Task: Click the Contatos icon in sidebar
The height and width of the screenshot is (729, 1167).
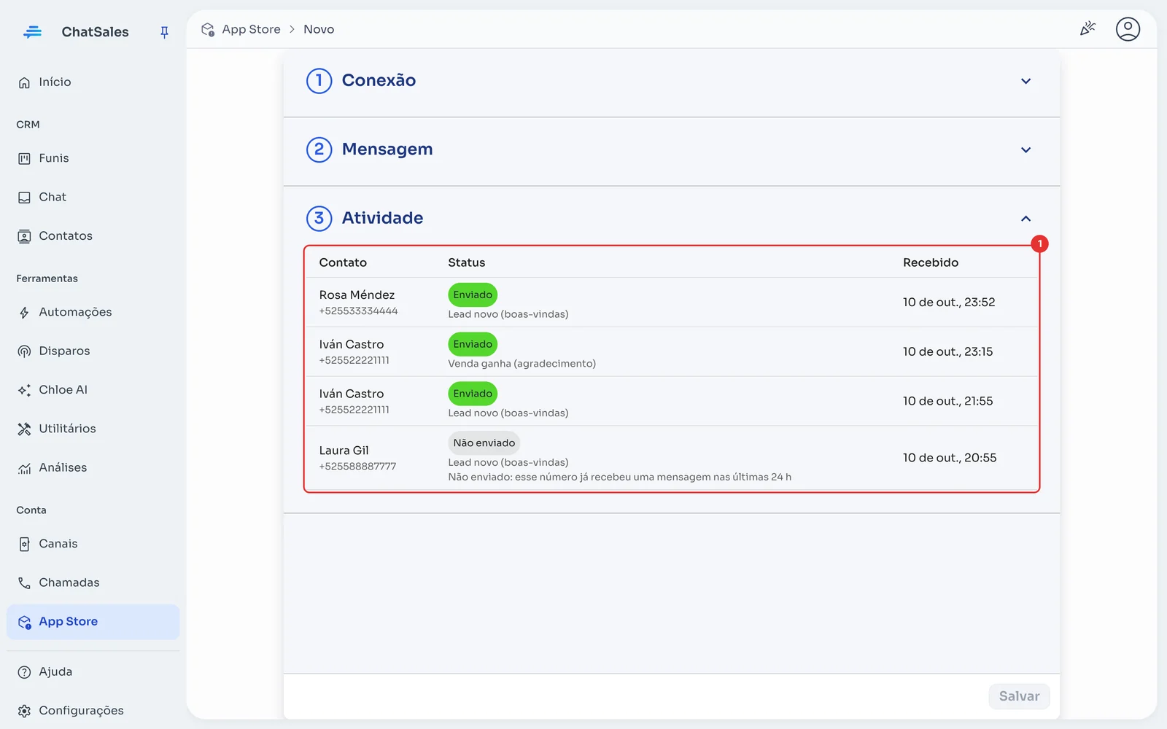Action: tap(24, 236)
